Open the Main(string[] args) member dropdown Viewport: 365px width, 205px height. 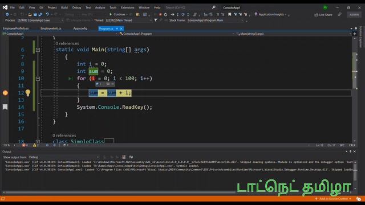294,34
